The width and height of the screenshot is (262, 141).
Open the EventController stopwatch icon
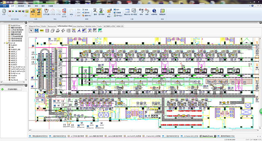tap(4, 11)
